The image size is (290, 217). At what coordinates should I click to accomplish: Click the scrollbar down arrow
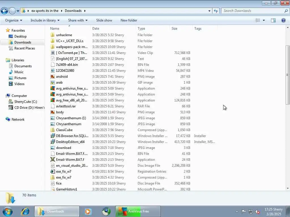click(287, 188)
